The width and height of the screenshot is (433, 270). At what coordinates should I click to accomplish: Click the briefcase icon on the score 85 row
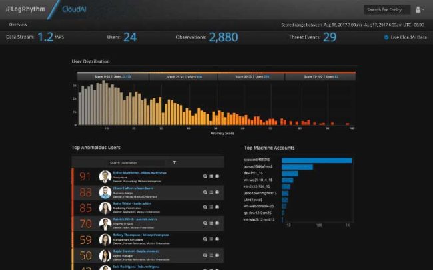click(217, 208)
